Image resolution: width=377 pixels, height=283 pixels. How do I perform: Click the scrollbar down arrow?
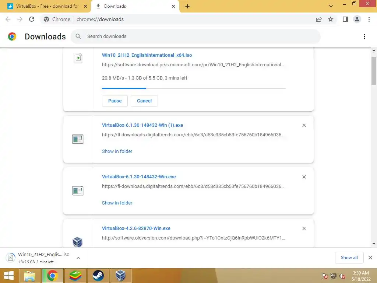[374, 244]
